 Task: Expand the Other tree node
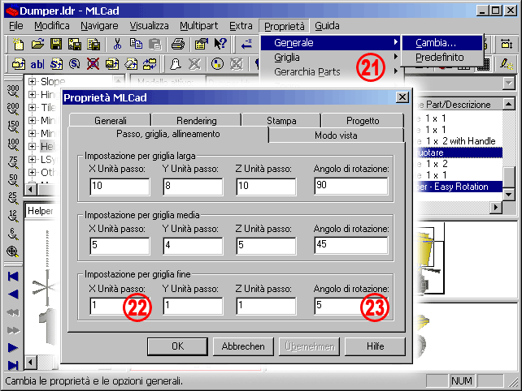coord(32,173)
